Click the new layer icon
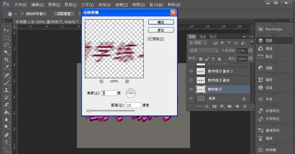 [237, 107]
